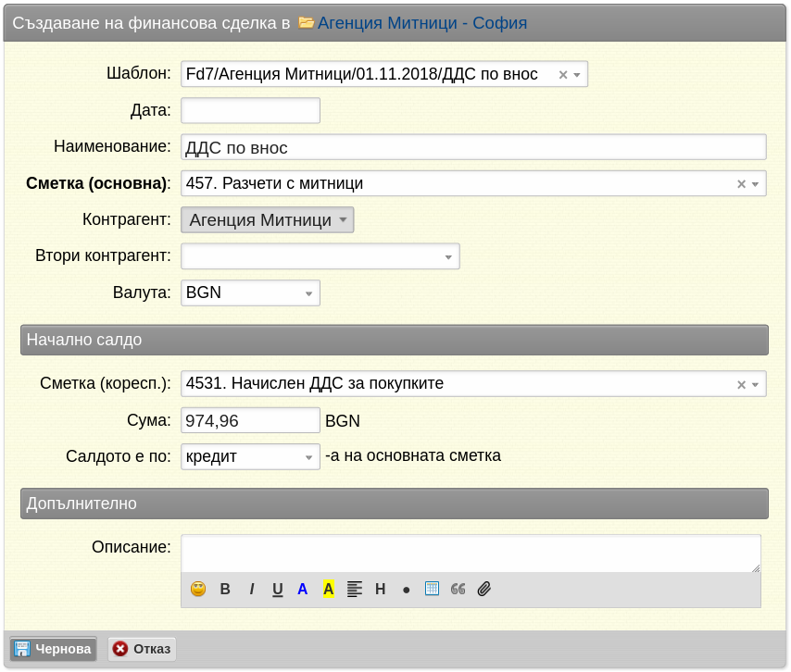
Task: Insert bullet list item icon
Action: (x=406, y=590)
